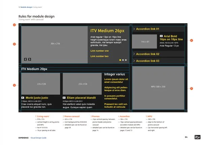Select the third carousel pagination dot

126,60
